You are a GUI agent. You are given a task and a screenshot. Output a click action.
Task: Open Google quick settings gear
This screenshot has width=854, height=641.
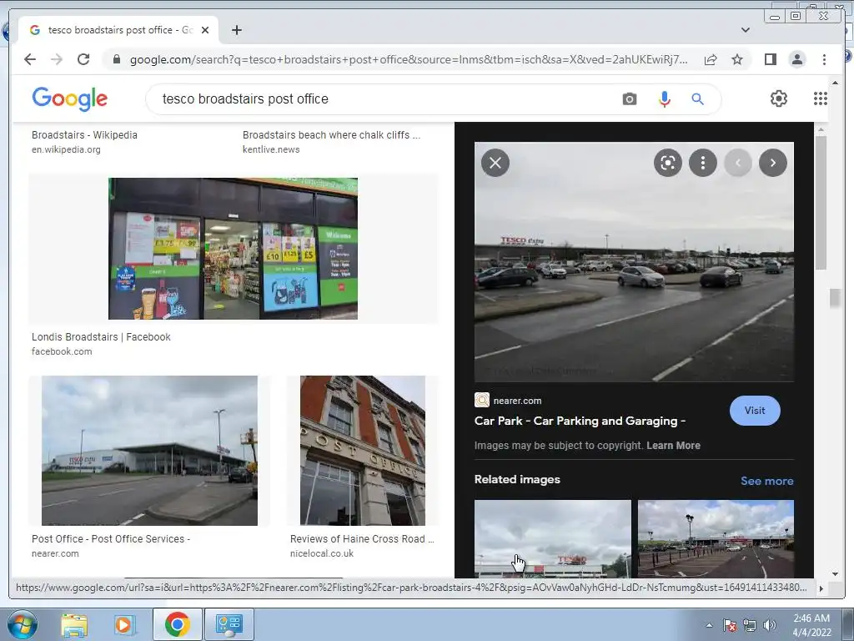(x=778, y=98)
